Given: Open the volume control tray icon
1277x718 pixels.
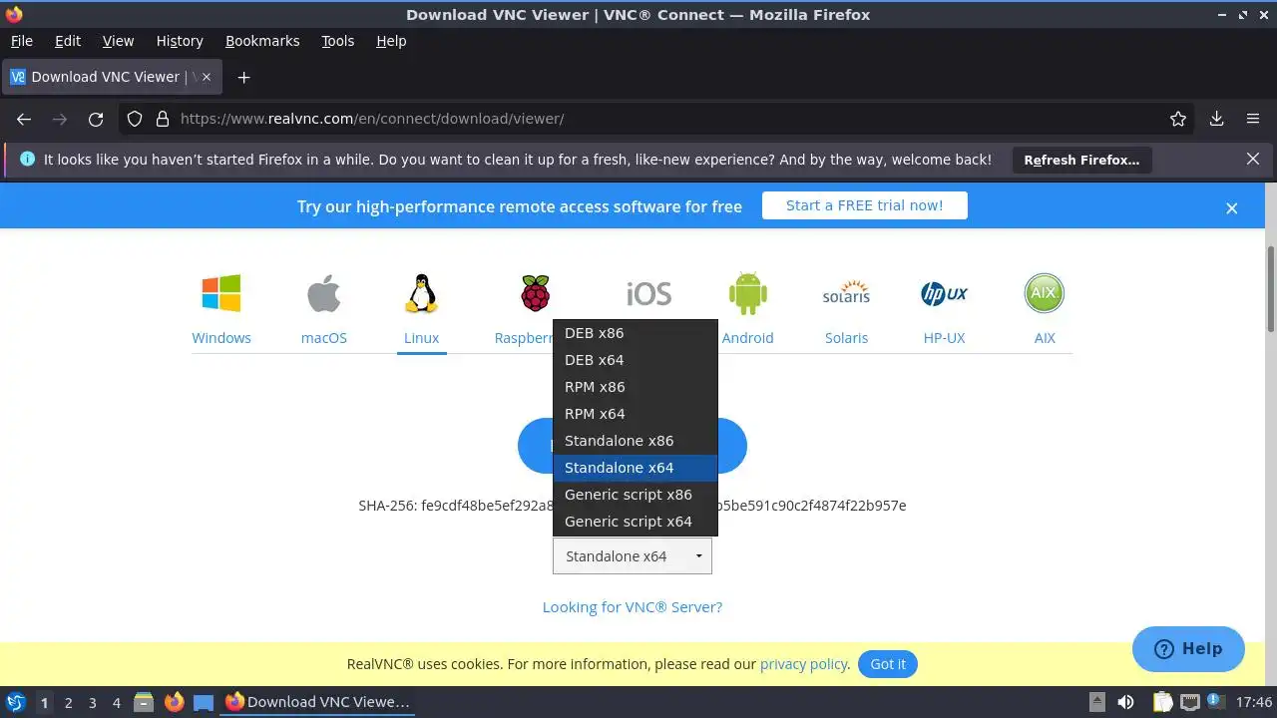Looking at the screenshot, I should click(1125, 702).
